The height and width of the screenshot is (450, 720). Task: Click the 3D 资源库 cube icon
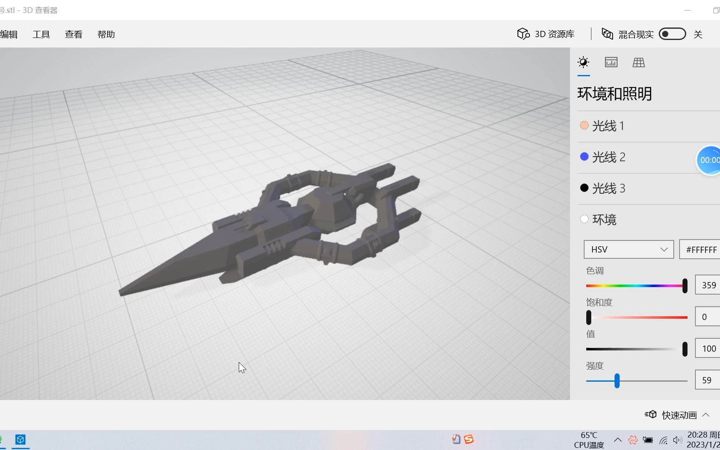(523, 34)
